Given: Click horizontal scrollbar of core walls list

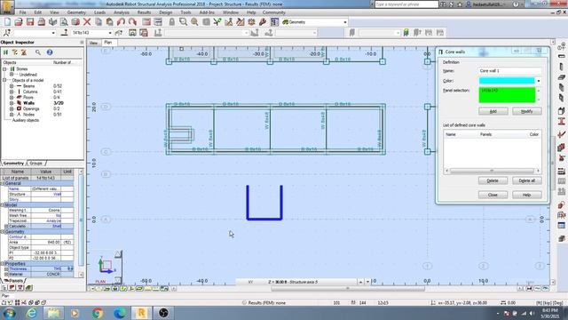Looking at the screenshot, I should point(492,171).
